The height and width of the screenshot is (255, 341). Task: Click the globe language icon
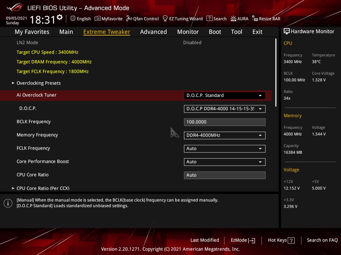pyautogui.click(x=73, y=19)
